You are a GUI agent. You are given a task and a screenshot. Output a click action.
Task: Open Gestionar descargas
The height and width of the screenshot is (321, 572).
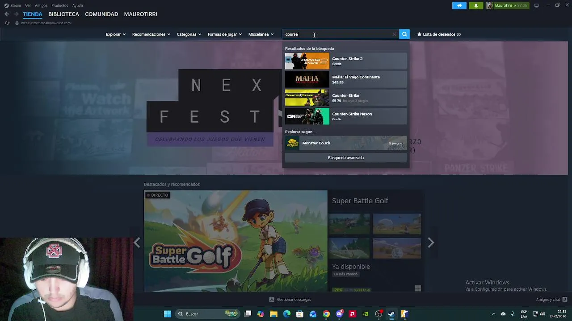click(x=290, y=300)
